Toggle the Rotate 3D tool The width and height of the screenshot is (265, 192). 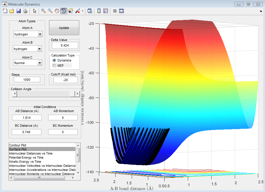[x=64, y=11]
